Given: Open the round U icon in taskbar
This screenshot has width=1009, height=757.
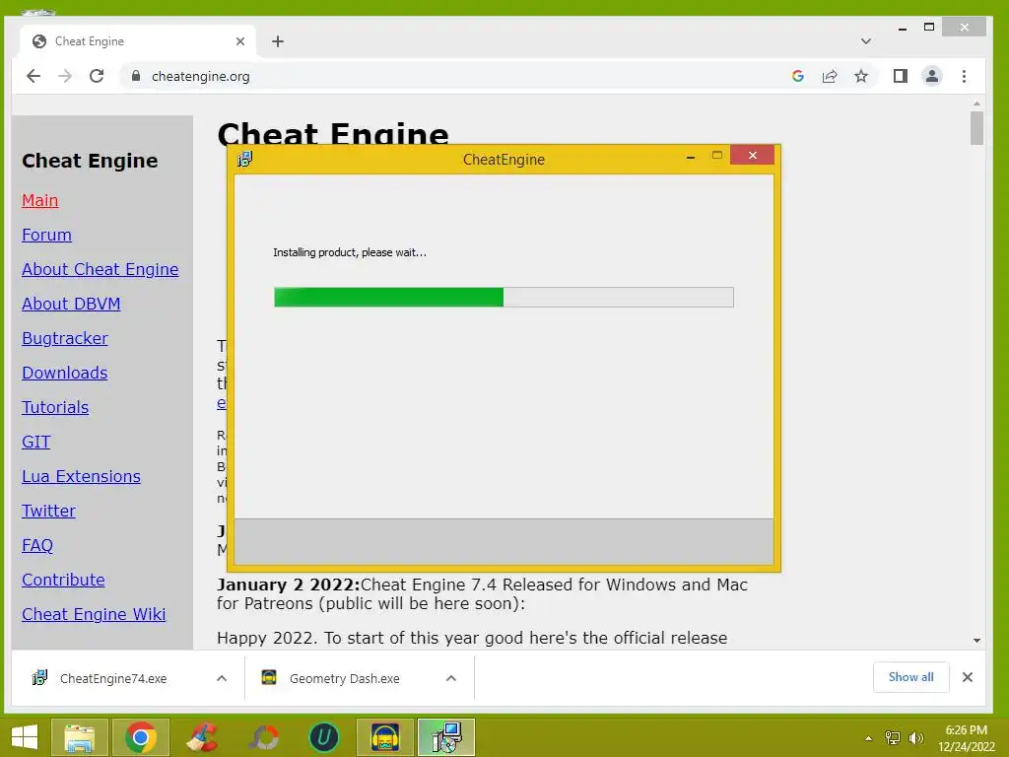Looking at the screenshot, I should point(323,737).
